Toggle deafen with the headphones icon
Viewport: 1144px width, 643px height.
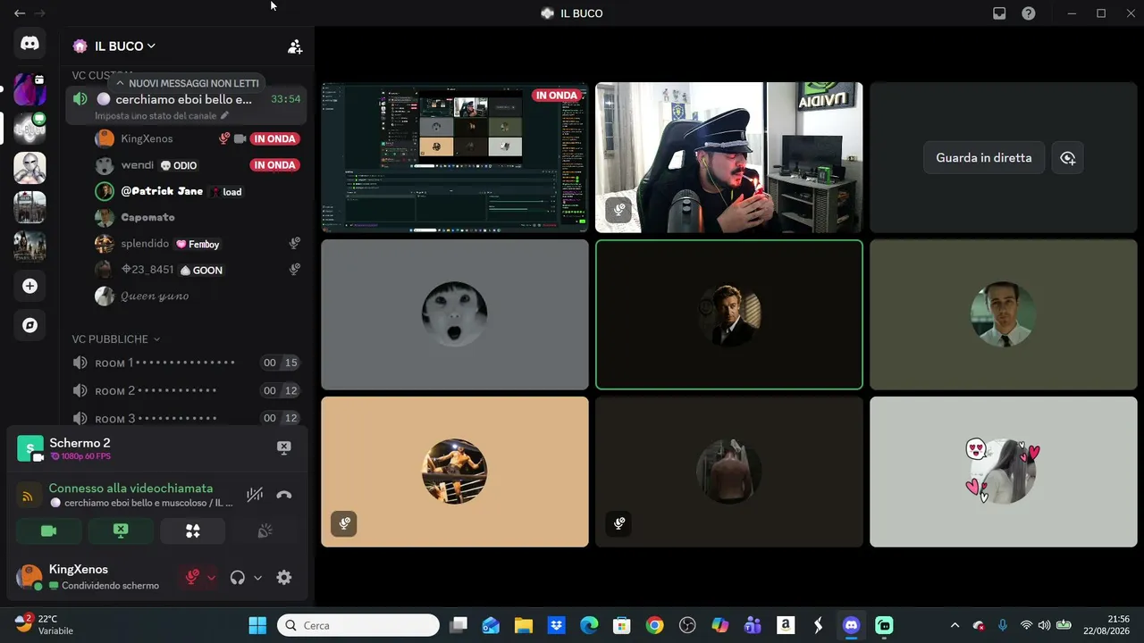pyautogui.click(x=237, y=578)
